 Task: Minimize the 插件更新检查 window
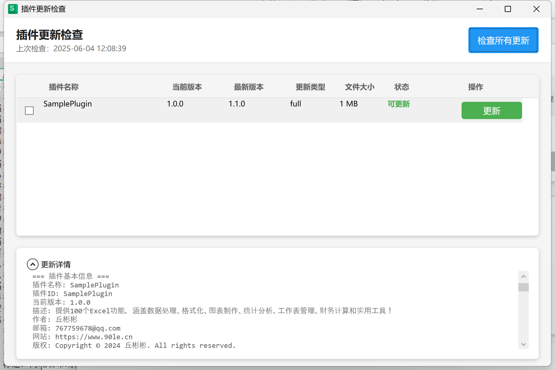480,9
